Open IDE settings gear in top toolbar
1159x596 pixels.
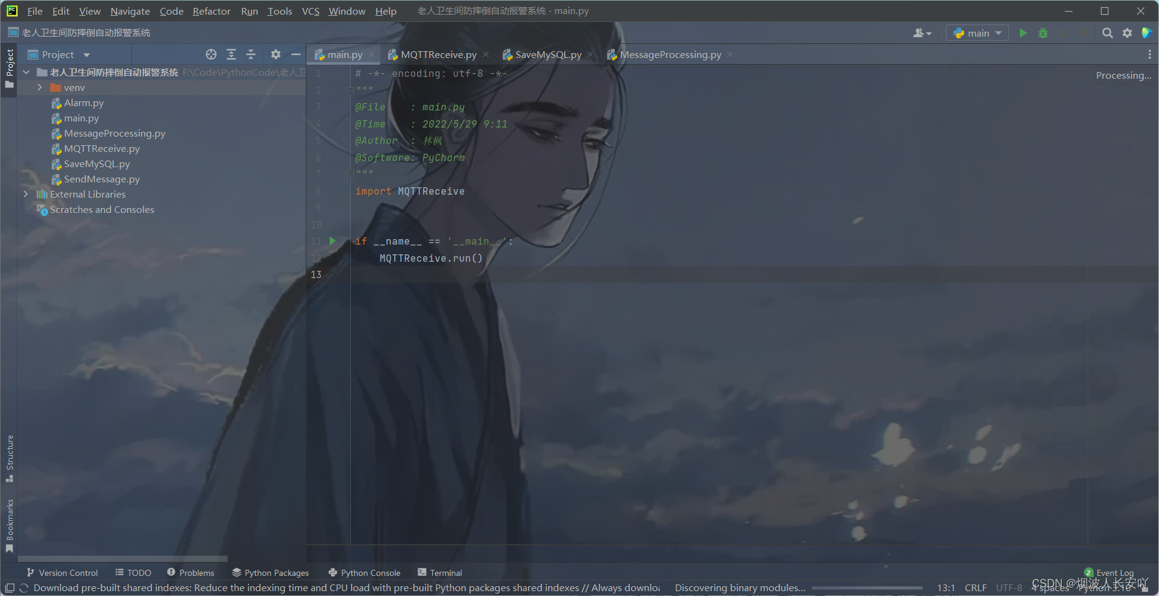1127,33
